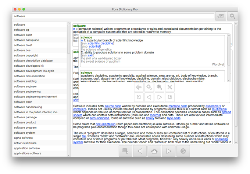Open the 'library' link
250x174 pixels.
pos(150,118)
